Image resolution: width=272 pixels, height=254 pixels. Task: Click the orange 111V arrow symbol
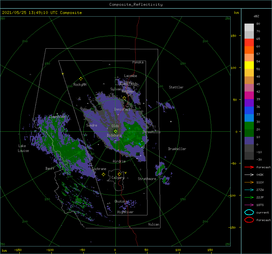tap(249, 182)
